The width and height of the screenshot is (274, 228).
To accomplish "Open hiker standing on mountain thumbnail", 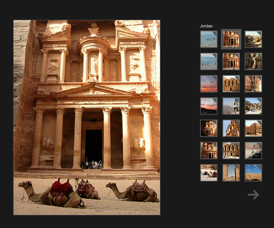I will pos(231,106).
